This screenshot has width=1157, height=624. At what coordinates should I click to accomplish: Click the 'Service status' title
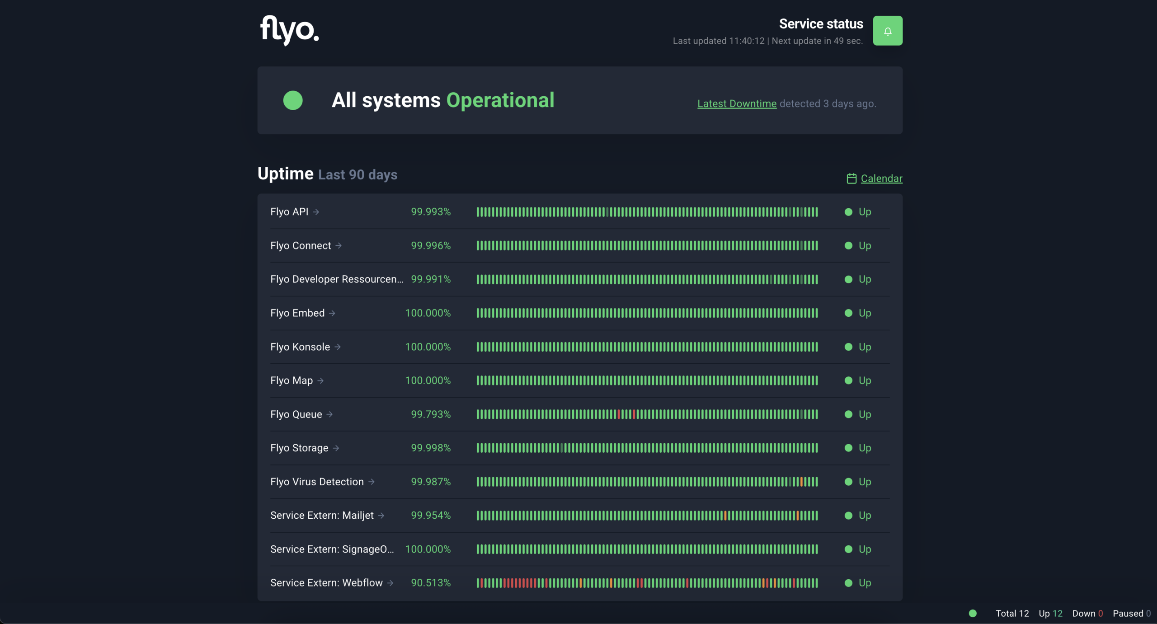821,23
